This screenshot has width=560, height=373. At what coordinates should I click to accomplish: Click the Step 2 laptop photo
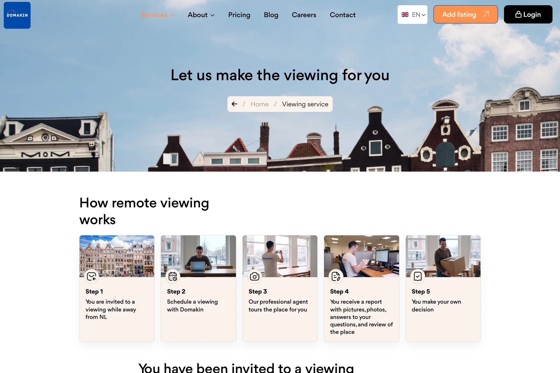pyautogui.click(x=198, y=256)
